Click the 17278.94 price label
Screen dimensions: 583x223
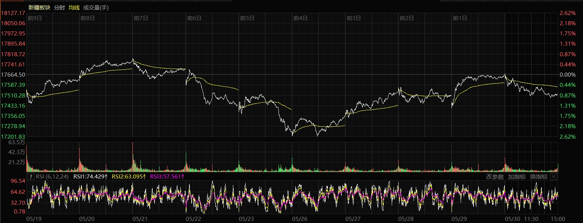coord(13,126)
